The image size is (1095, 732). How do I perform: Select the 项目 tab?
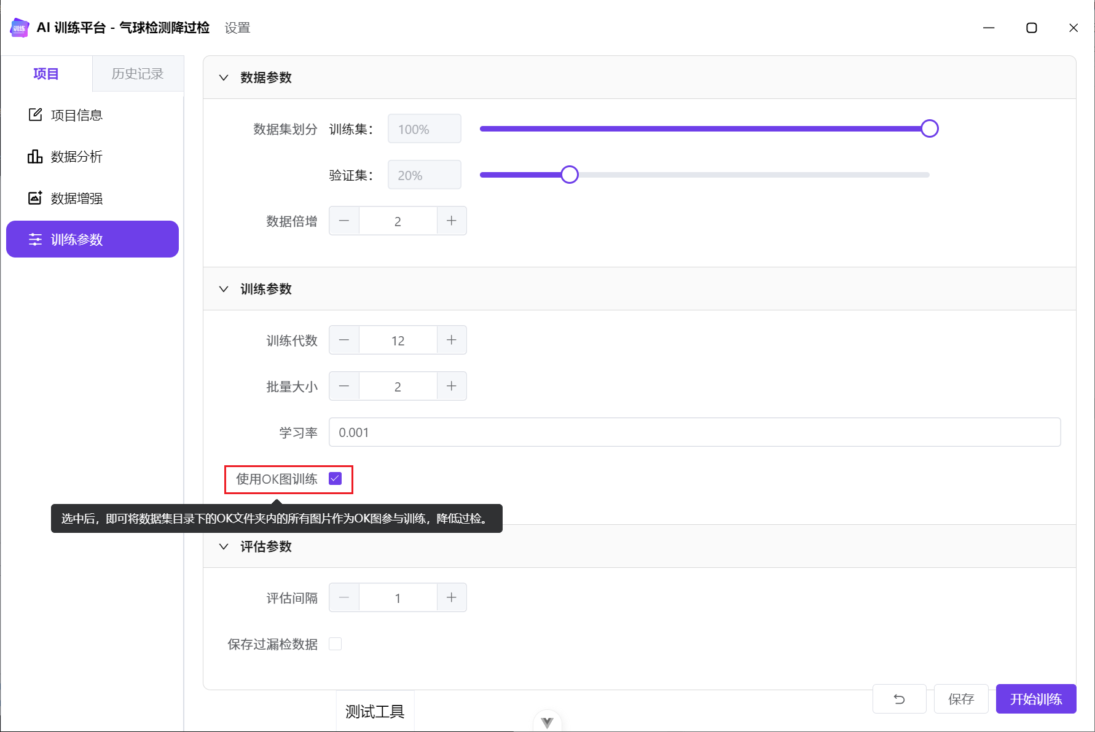click(x=46, y=74)
